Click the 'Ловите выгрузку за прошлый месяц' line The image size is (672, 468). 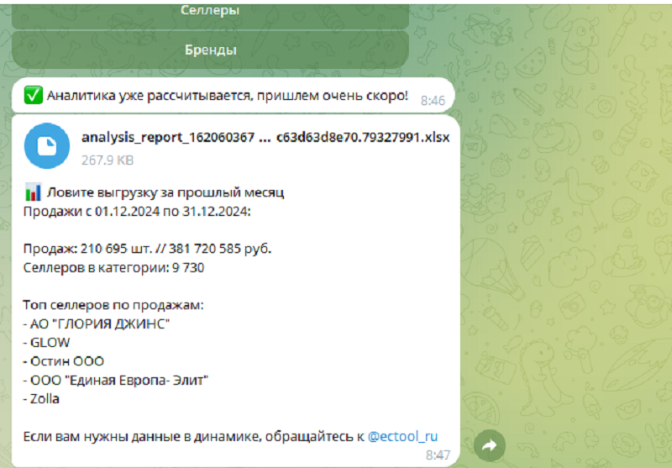point(165,192)
